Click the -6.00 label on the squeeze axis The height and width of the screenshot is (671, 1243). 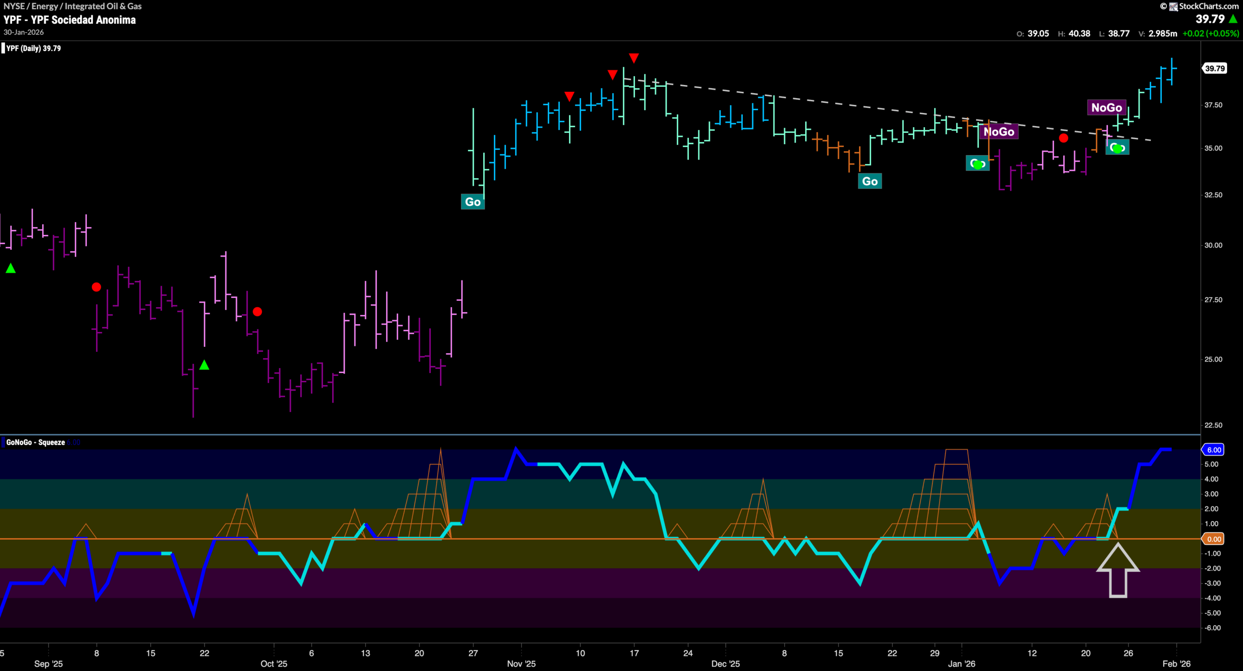[x=1212, y=628]
